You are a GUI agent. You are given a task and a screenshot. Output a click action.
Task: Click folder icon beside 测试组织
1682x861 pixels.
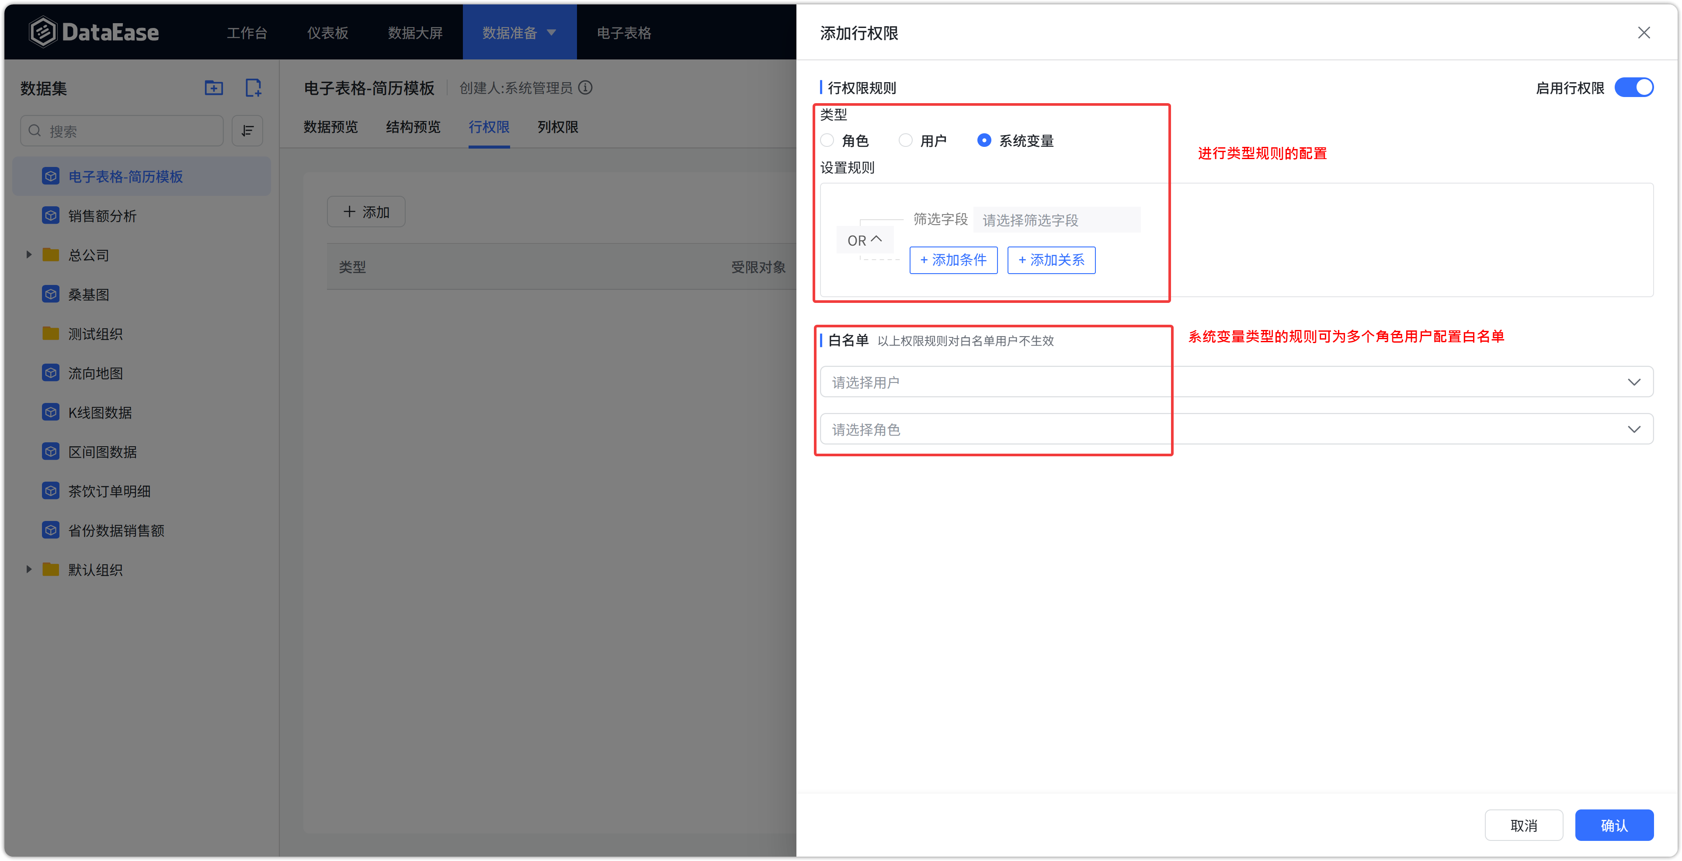[x=51, y=333]
